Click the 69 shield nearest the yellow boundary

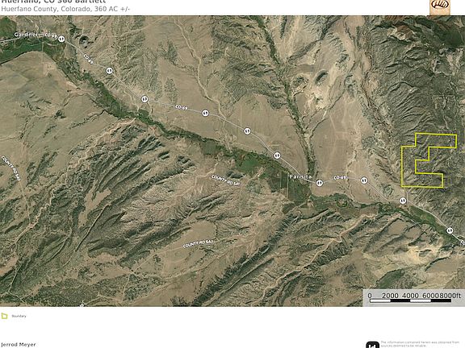pyautogui.click(x=403, y=201)
